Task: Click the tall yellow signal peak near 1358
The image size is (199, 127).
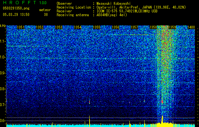Action: click(x=162, y=119)
